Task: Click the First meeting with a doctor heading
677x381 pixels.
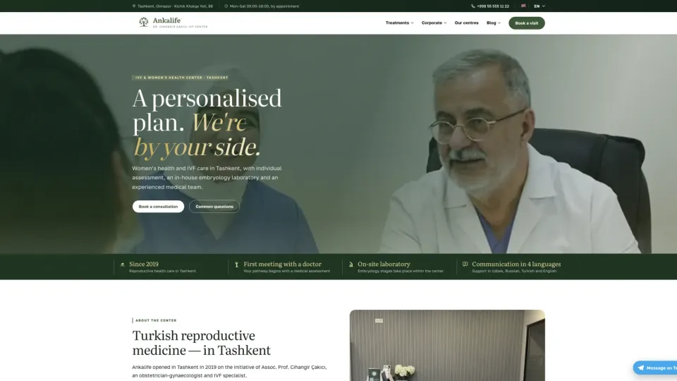Action: (282, 264)
